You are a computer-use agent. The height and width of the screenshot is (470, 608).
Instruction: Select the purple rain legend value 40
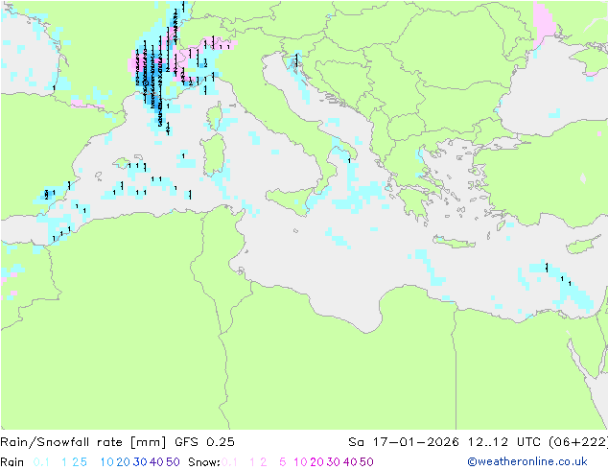click(156, 462)
